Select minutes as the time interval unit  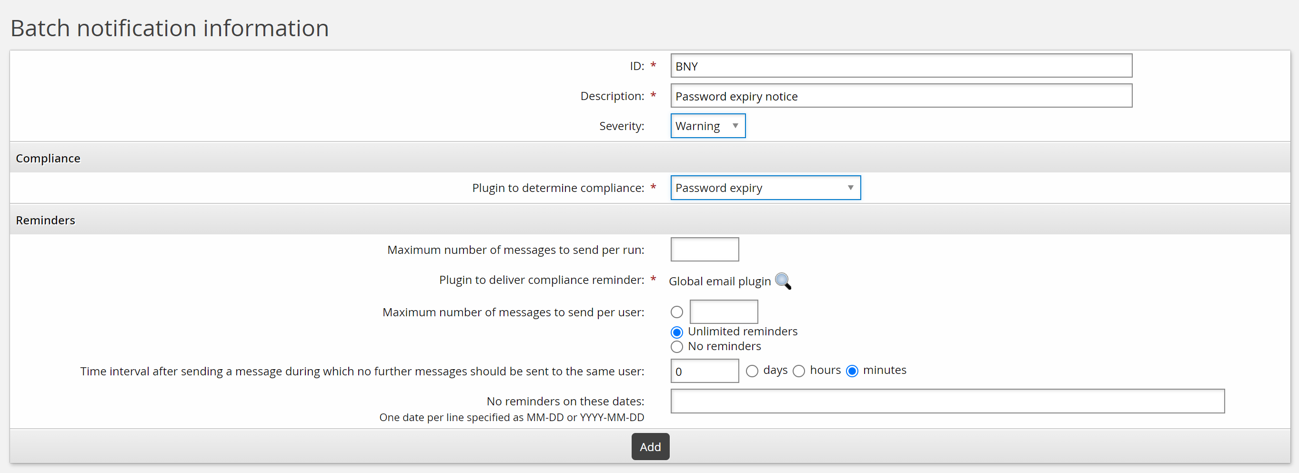pyautogui.click(x=852, y=371)
